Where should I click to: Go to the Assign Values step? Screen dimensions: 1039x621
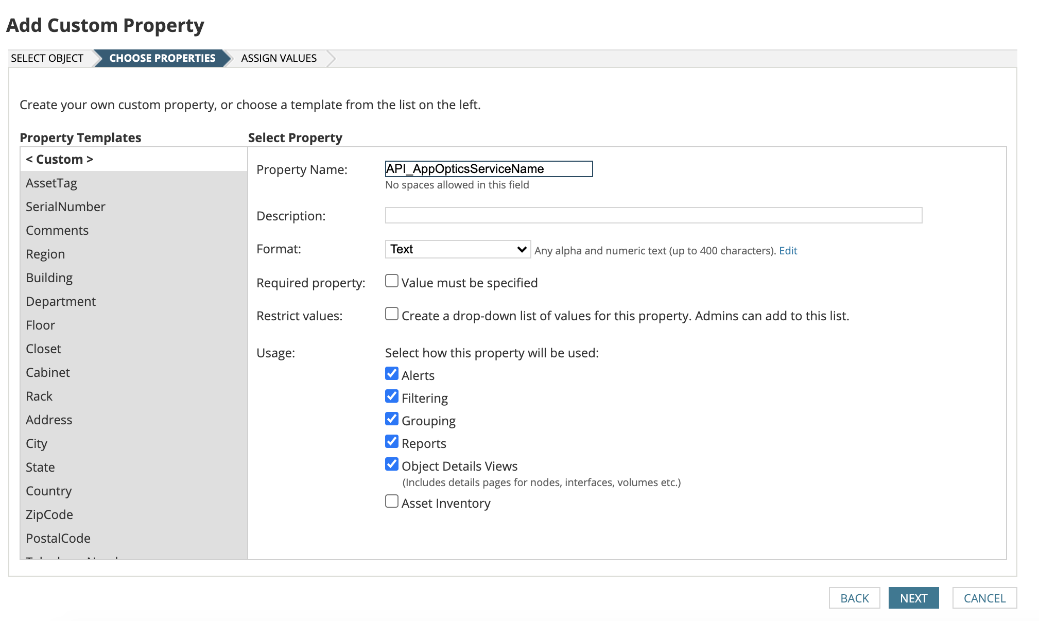pos(279,58)
